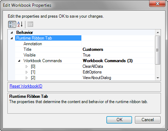Click the Behavior category header
Viewport: 168px width, 131px height.
[25, 32]
